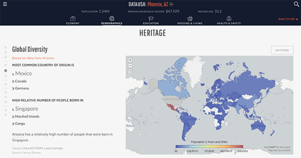Select the filled active section dot
301x158 pixels.
pyautogui.click(x=5, y=70)
